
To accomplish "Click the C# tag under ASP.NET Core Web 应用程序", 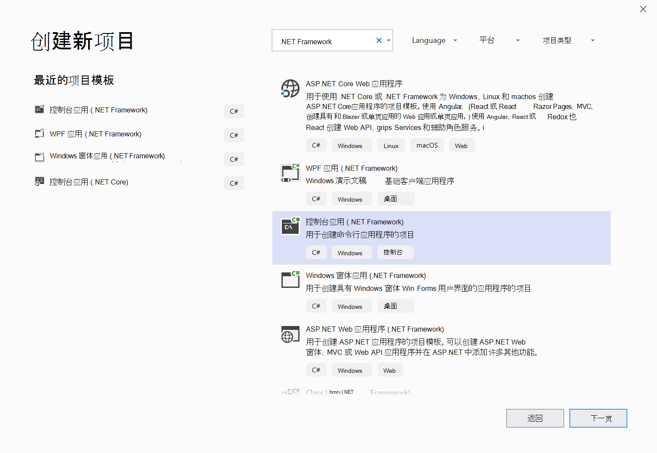I will 316,145.
